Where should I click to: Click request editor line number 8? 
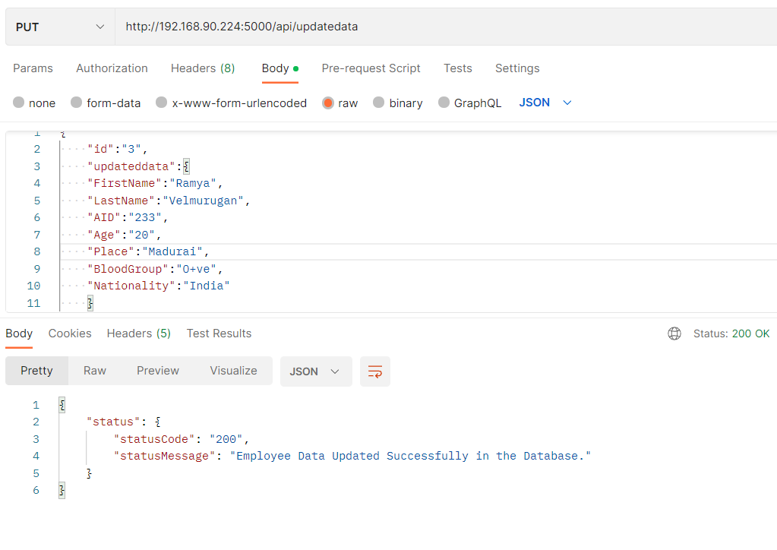[36, 251]
